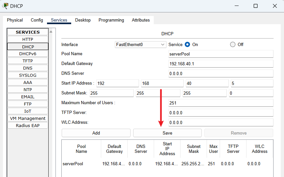Open the Attributes tab
Image resolution: width=284 pixels, height=177 pixels.
coord(141,20)
